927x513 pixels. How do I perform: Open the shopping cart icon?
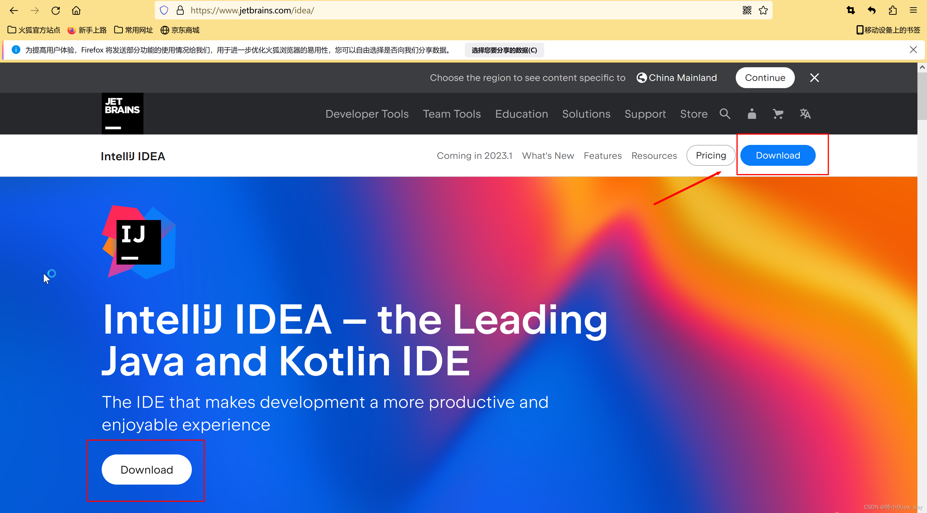pyautogui.click(x=778, y=114)
